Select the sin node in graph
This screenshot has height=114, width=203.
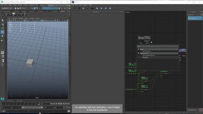pos(132,64)
